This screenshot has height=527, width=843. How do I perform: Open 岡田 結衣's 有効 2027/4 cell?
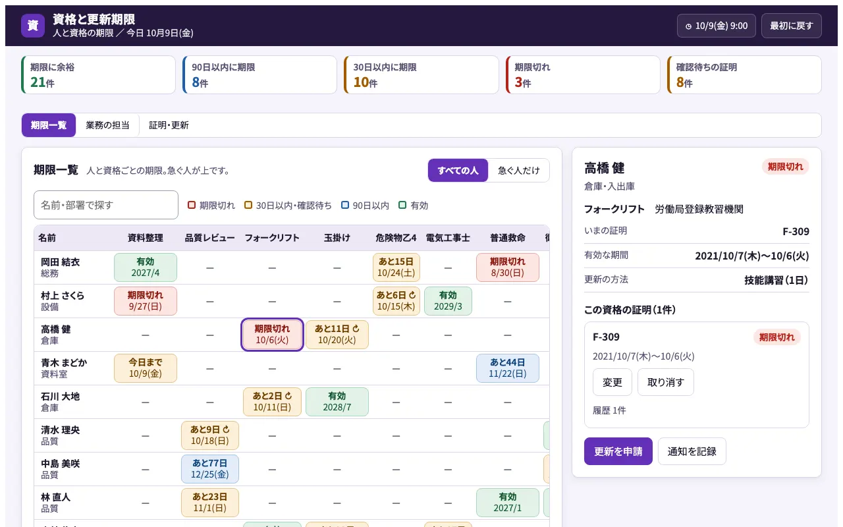click(x=146, y=267)
